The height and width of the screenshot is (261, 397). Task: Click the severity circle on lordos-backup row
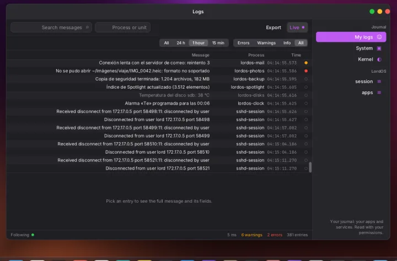pyautogui.click(x=306, y=79)
